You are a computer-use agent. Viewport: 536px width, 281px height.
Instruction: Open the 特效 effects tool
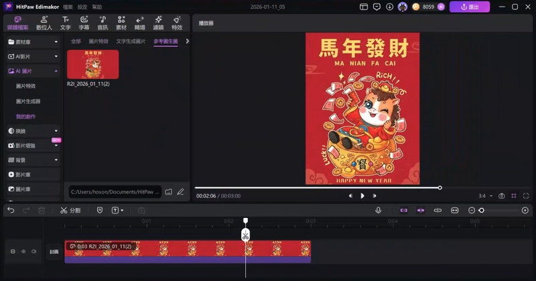(177, 23)
